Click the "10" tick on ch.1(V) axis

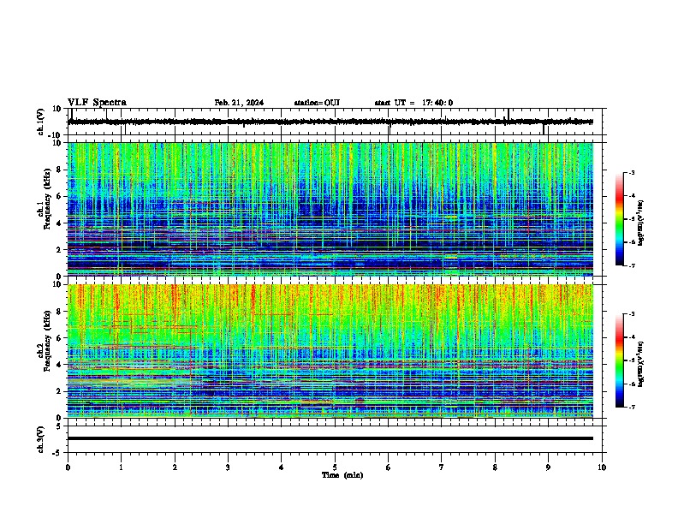click(57, 109)
